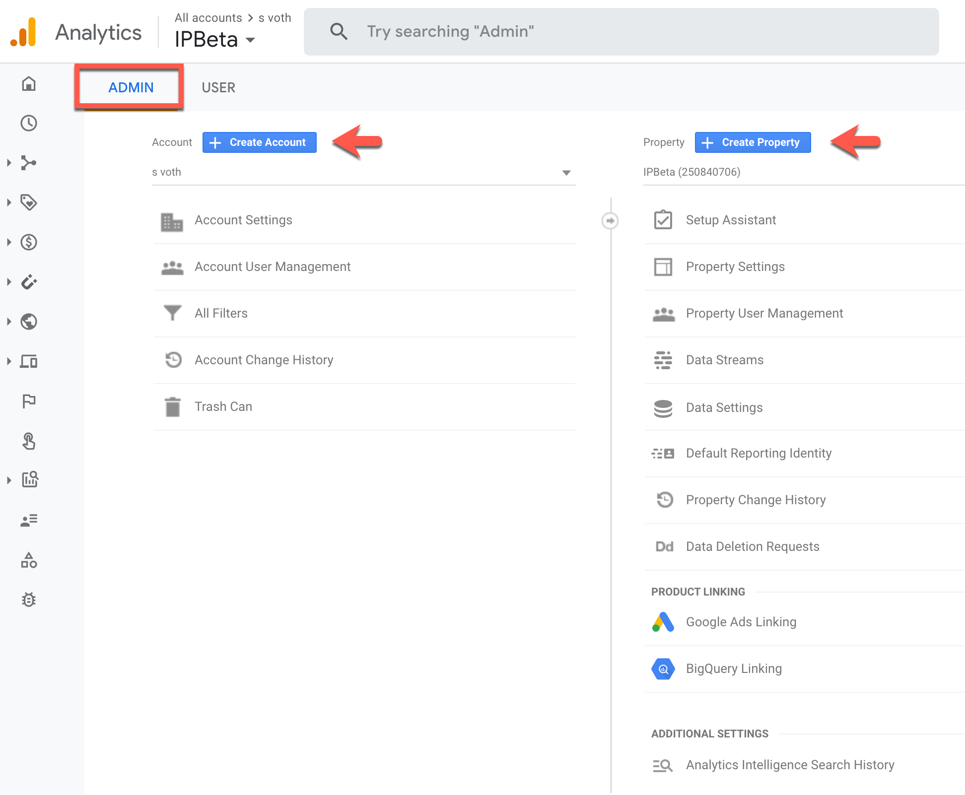This screenshot has width=965, height=795.
Task: Click the 'IPBeta (250840706)' property name
Action: tap(692, 172)
